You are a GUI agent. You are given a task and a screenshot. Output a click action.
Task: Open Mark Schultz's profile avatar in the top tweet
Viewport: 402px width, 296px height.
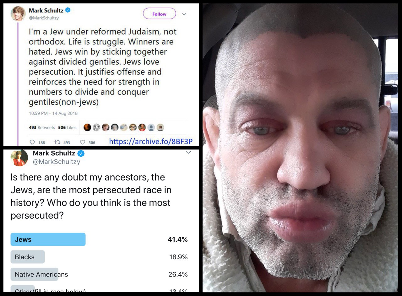pos(18,13)
